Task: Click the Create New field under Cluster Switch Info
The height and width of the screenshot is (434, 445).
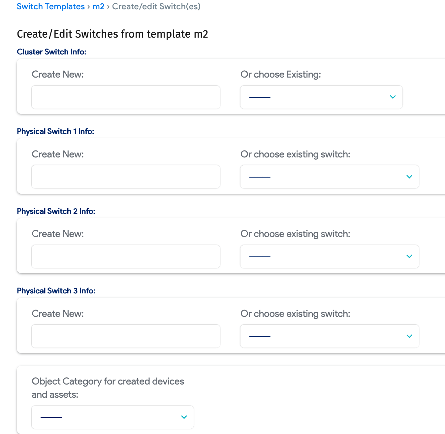Action: tap(126, 97)
